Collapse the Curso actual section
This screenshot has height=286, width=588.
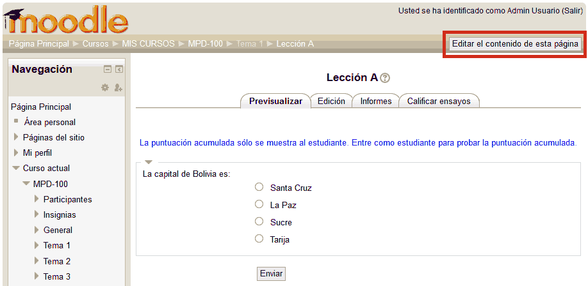pyautogui.click(x=16, y=169)
